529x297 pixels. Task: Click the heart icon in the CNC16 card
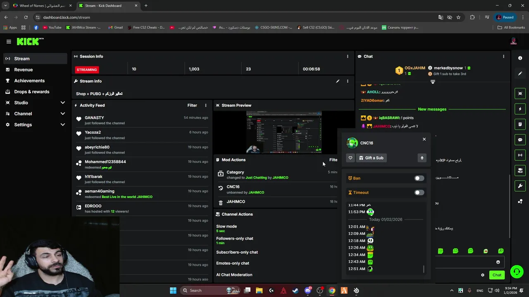coord(350,158)
